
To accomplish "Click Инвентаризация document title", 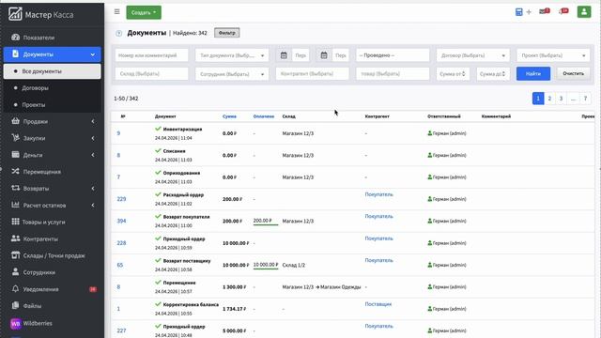I will coord(182,130).
